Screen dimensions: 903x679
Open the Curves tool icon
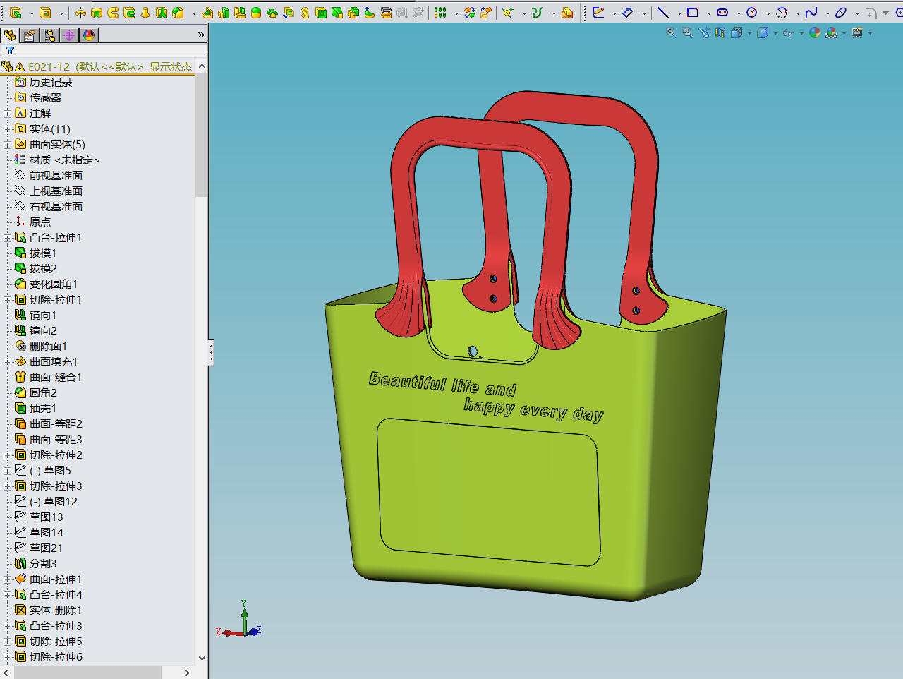tap(538, 13)
